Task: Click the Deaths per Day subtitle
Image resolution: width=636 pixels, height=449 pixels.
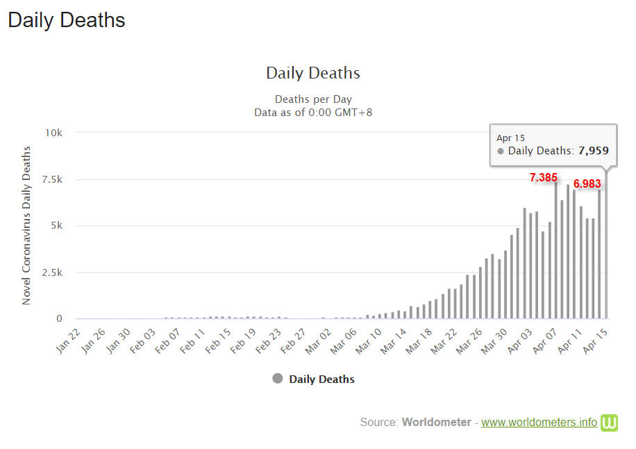Action: [313, 99]
